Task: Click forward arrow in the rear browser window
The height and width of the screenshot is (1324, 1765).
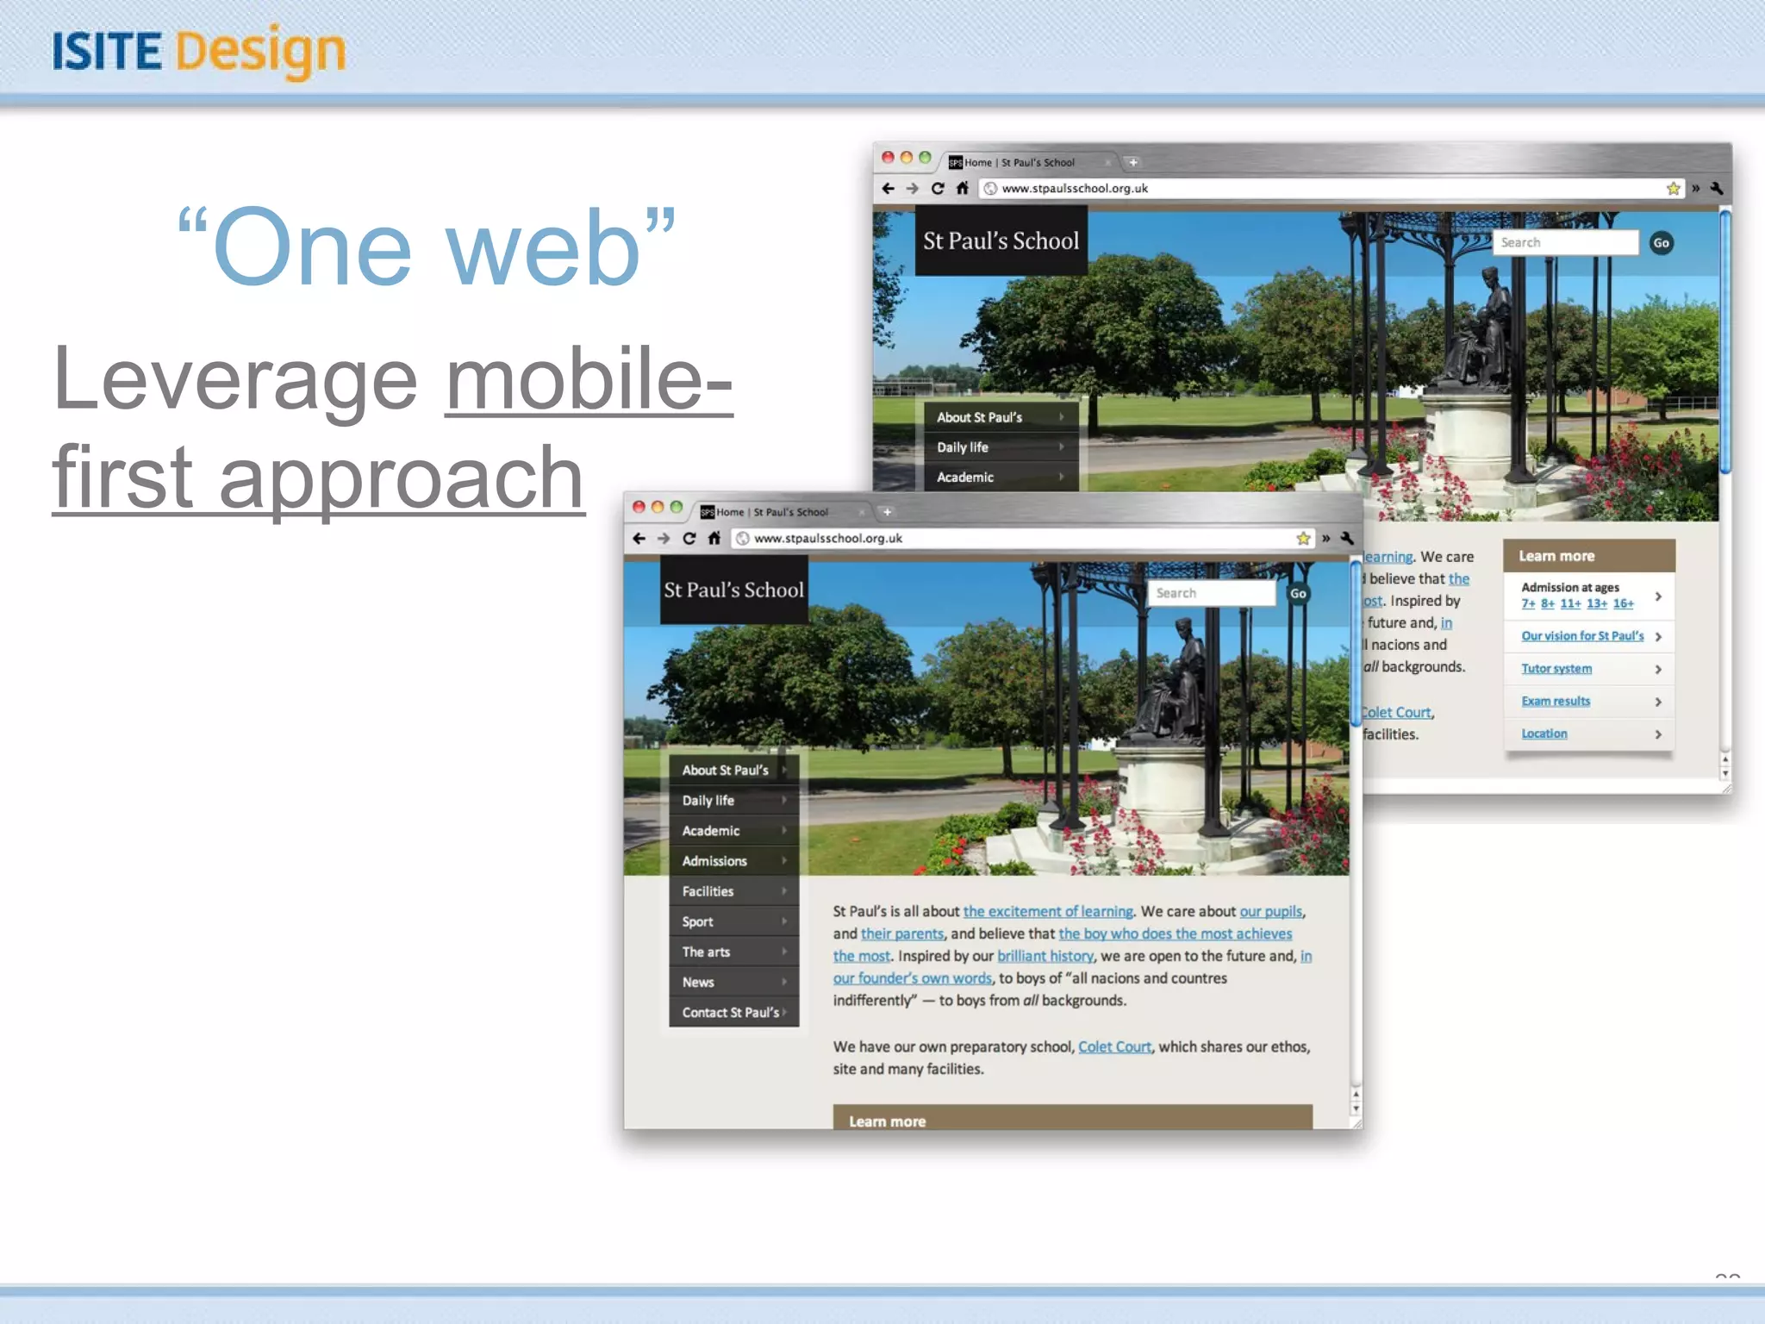Action: [913, 188]
